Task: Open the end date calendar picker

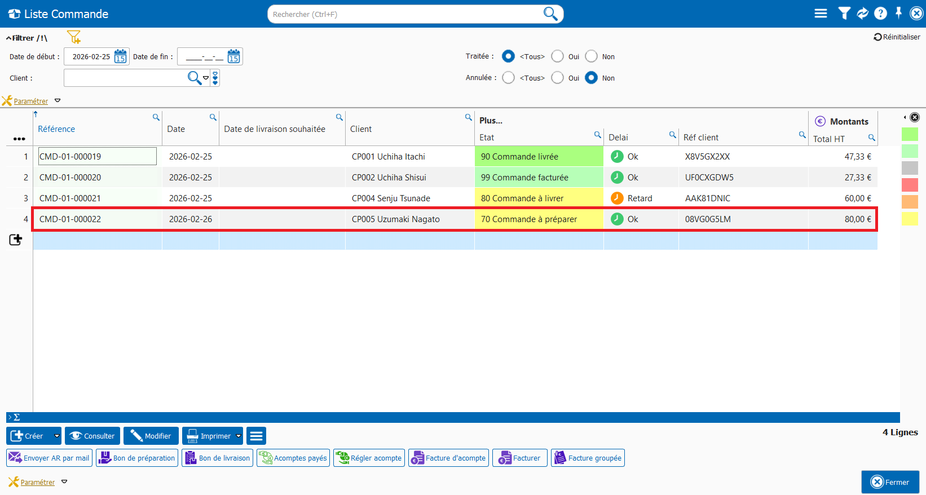Action: (x=233, y=56)
